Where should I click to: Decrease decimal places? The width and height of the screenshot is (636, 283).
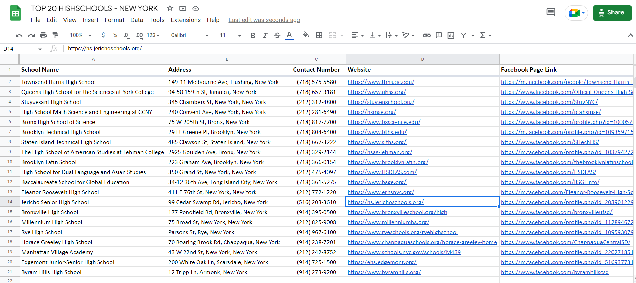pos(127,35)
